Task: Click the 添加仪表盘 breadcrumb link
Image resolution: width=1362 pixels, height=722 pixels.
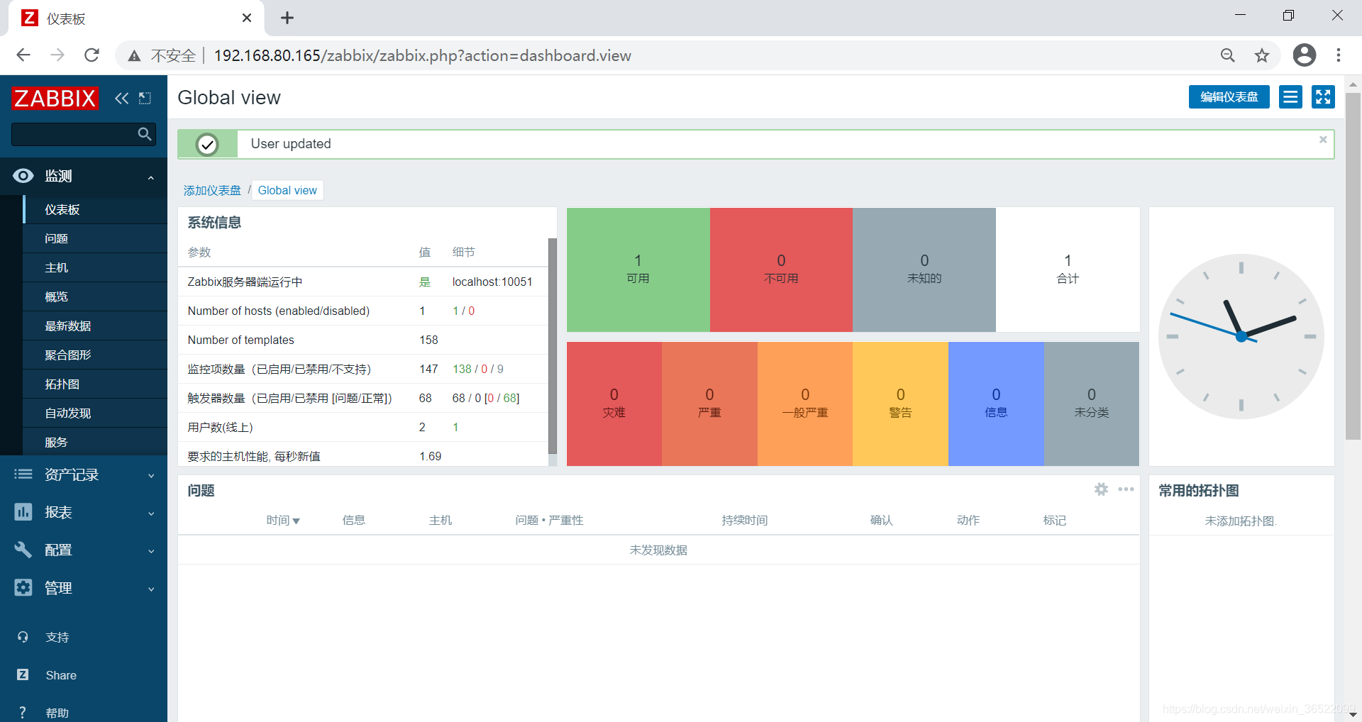Action: [212, 190]
